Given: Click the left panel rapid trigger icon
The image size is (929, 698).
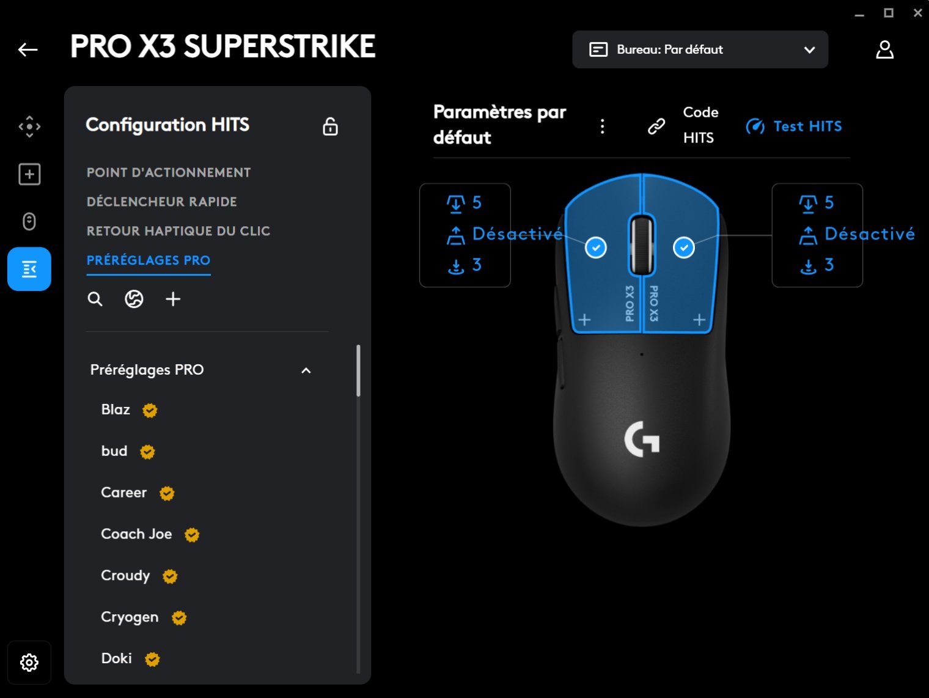Looking at the screenshot, I should (x=456, y=235).
